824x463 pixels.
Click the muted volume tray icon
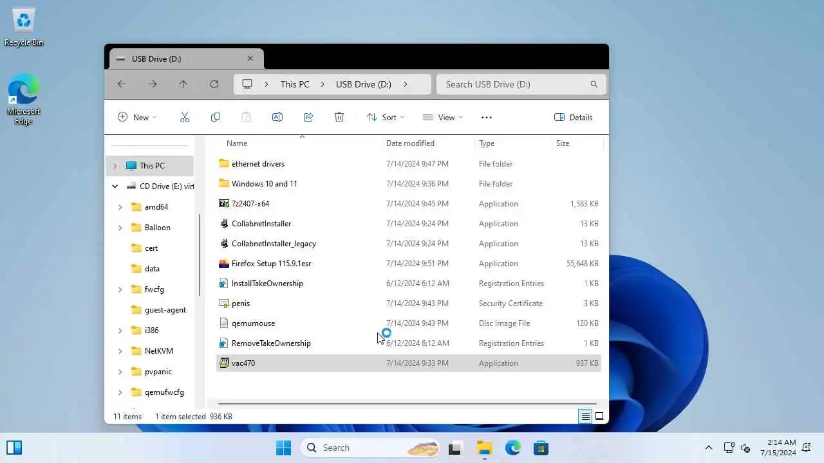(745, 448)
